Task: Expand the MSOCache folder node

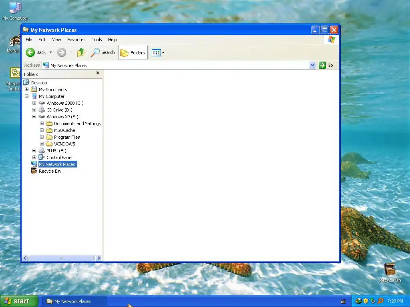Action: point(42,130)
